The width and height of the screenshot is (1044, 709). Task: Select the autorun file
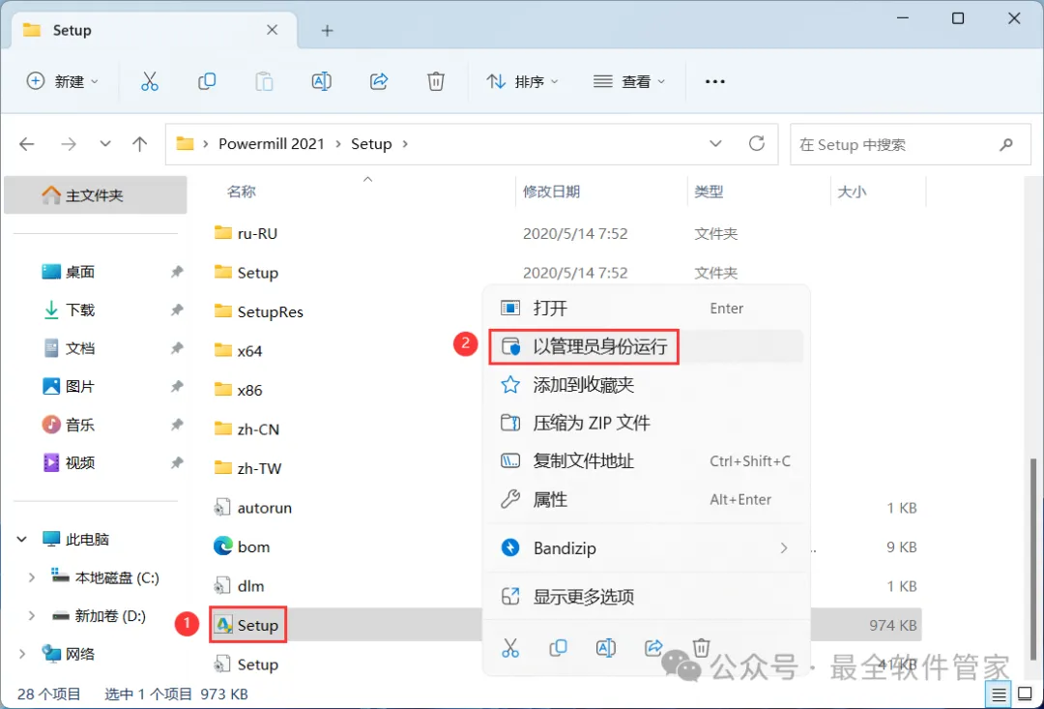[252, 508]
